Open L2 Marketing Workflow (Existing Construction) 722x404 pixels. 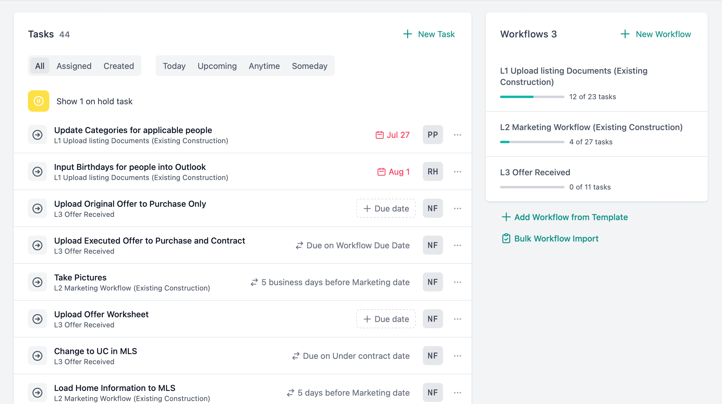(591, 127)
